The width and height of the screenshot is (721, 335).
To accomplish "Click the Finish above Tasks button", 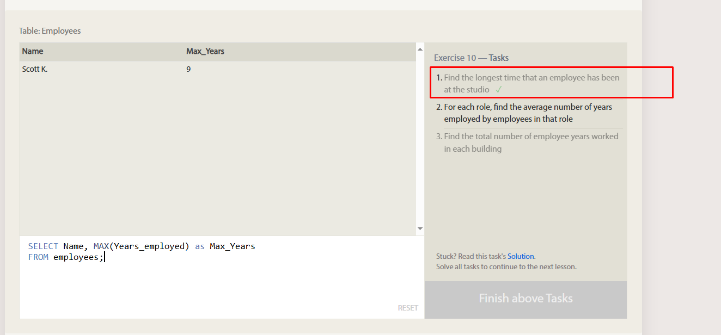I will click(526, 299).
